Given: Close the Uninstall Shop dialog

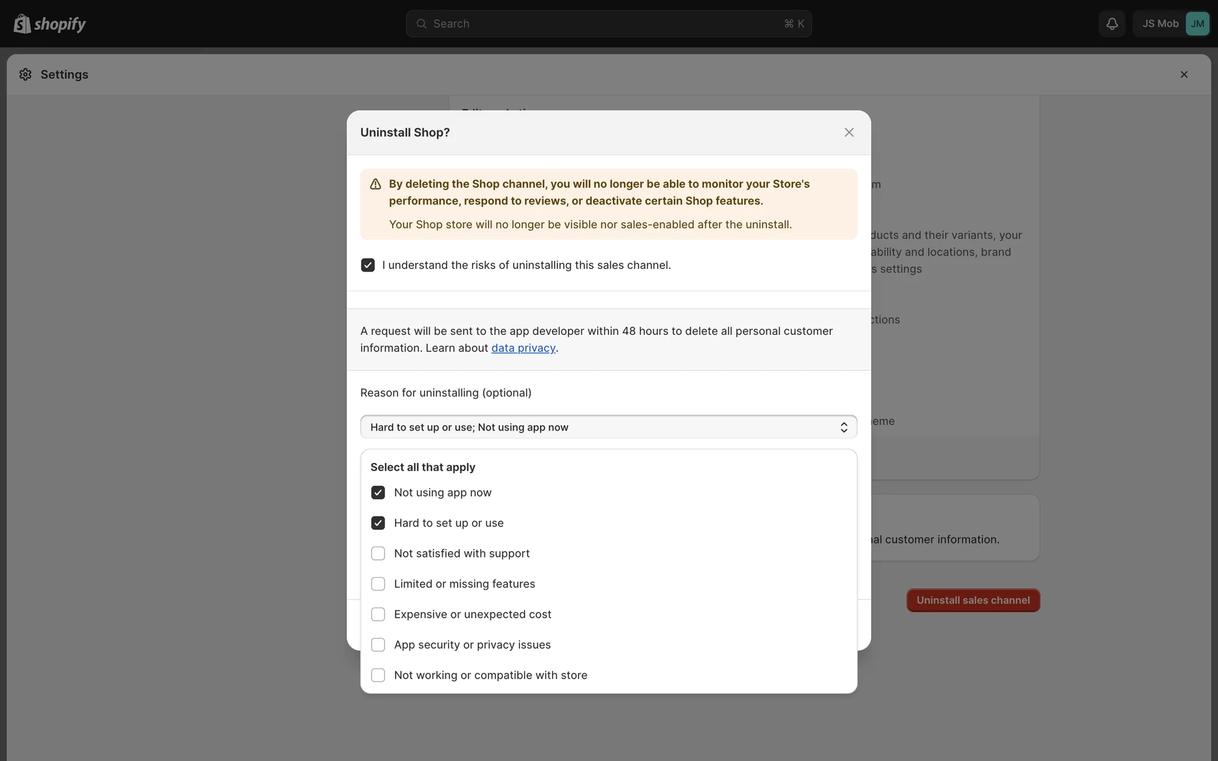Looking at the screenshot, I should pos(849,133).
